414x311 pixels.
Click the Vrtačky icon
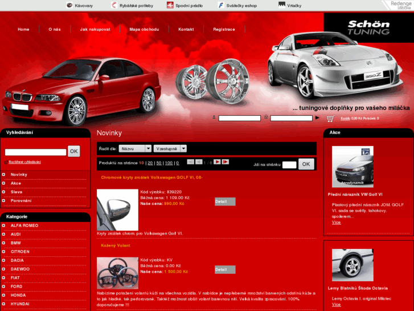pos(282,5)
